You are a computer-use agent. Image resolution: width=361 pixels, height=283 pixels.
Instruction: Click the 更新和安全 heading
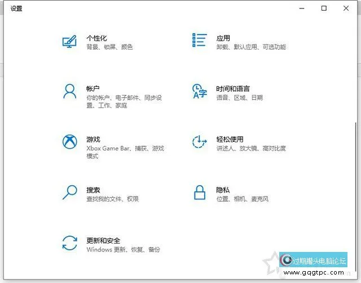pyautogui.click(x=103, y=241)
